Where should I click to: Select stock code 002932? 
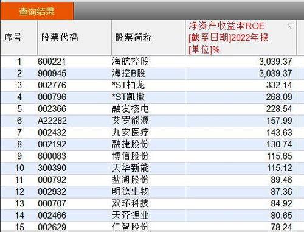52,192
